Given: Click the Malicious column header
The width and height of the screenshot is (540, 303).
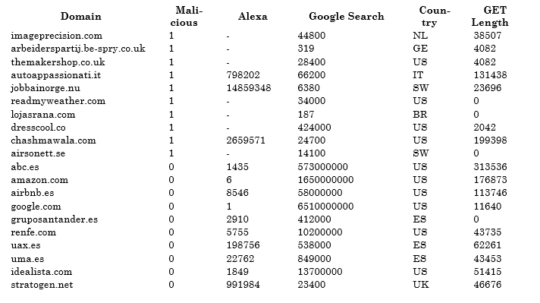Looking at the screenshot, I should click(187, 16).
